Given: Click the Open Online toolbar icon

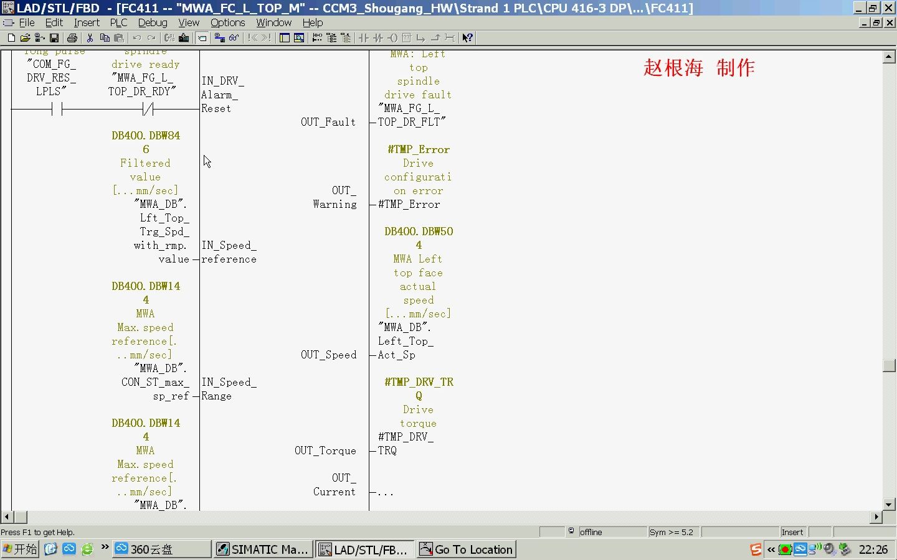Looking at the screenshot, I should click(x=39, y=38).
